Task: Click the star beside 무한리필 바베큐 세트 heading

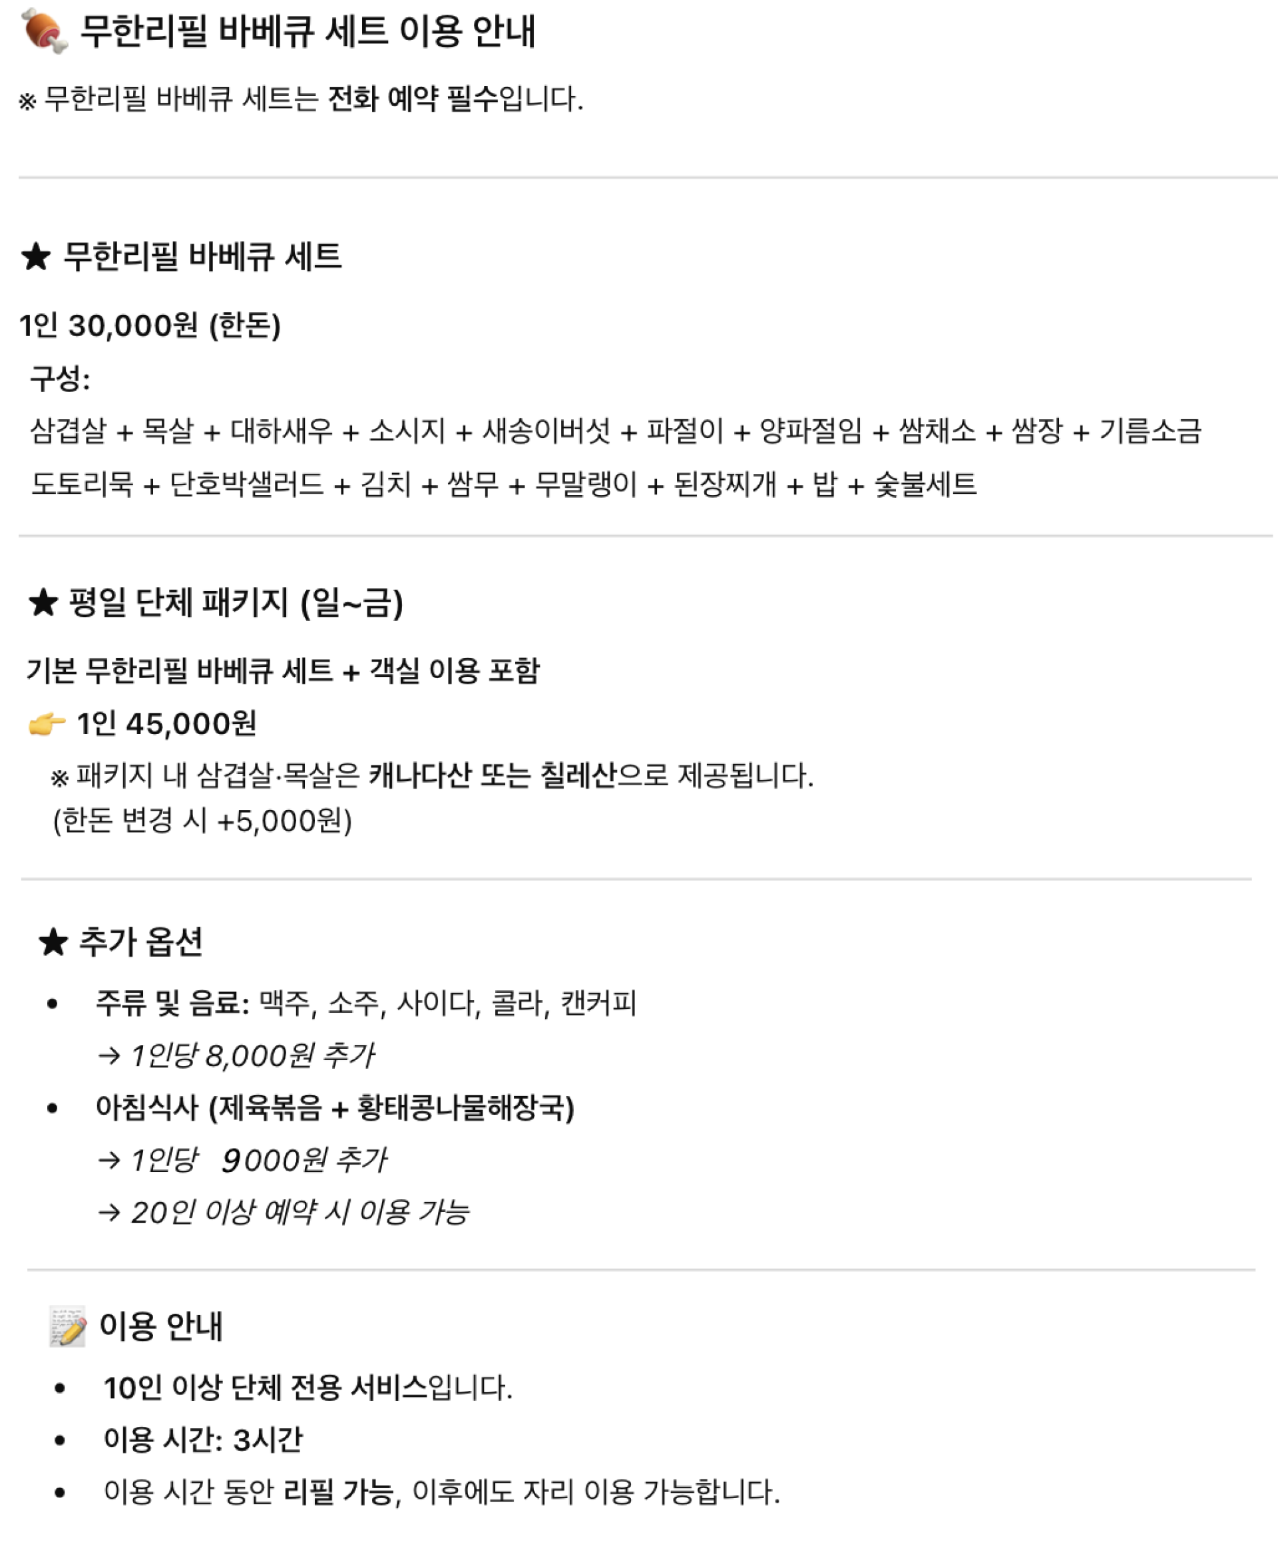Action: pyautogui.click(x=35, y=258)
